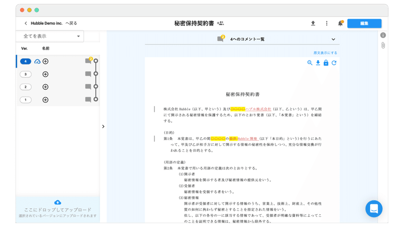Click the 秘密保持契約書 title in header

point(194,23)
